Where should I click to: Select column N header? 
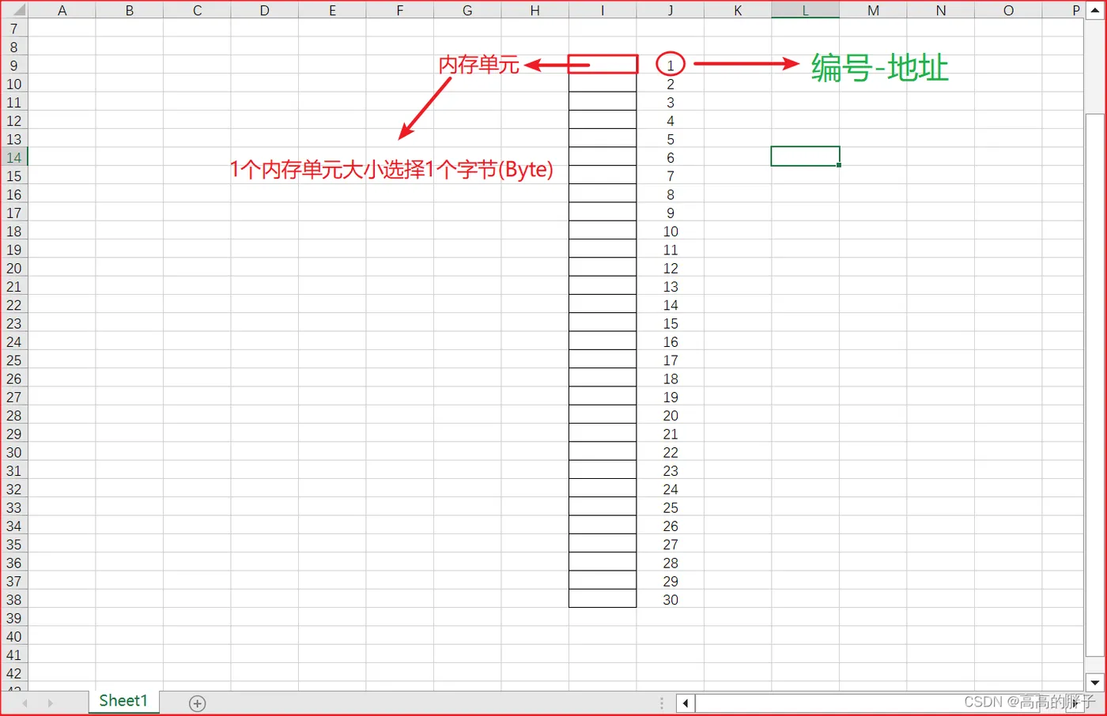[x=940, y=10]
